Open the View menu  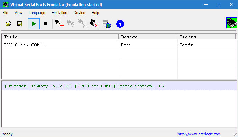click(x=18, y=13)
